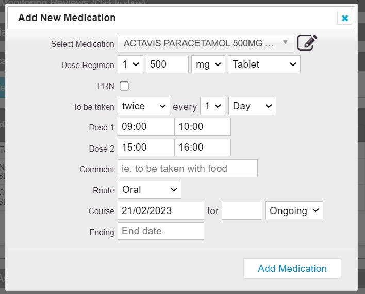Open the Ongoing course duration dropdown
The image size is (365, 294).
(294, 210)
